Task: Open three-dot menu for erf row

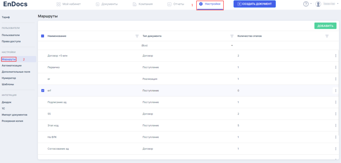Action: [336, 91]
